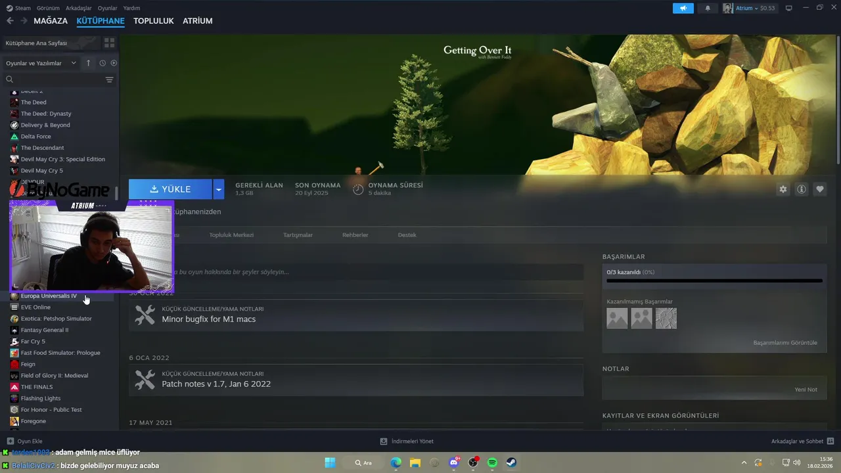Add the game to favorites with the heart

click(x=820, y=189)
